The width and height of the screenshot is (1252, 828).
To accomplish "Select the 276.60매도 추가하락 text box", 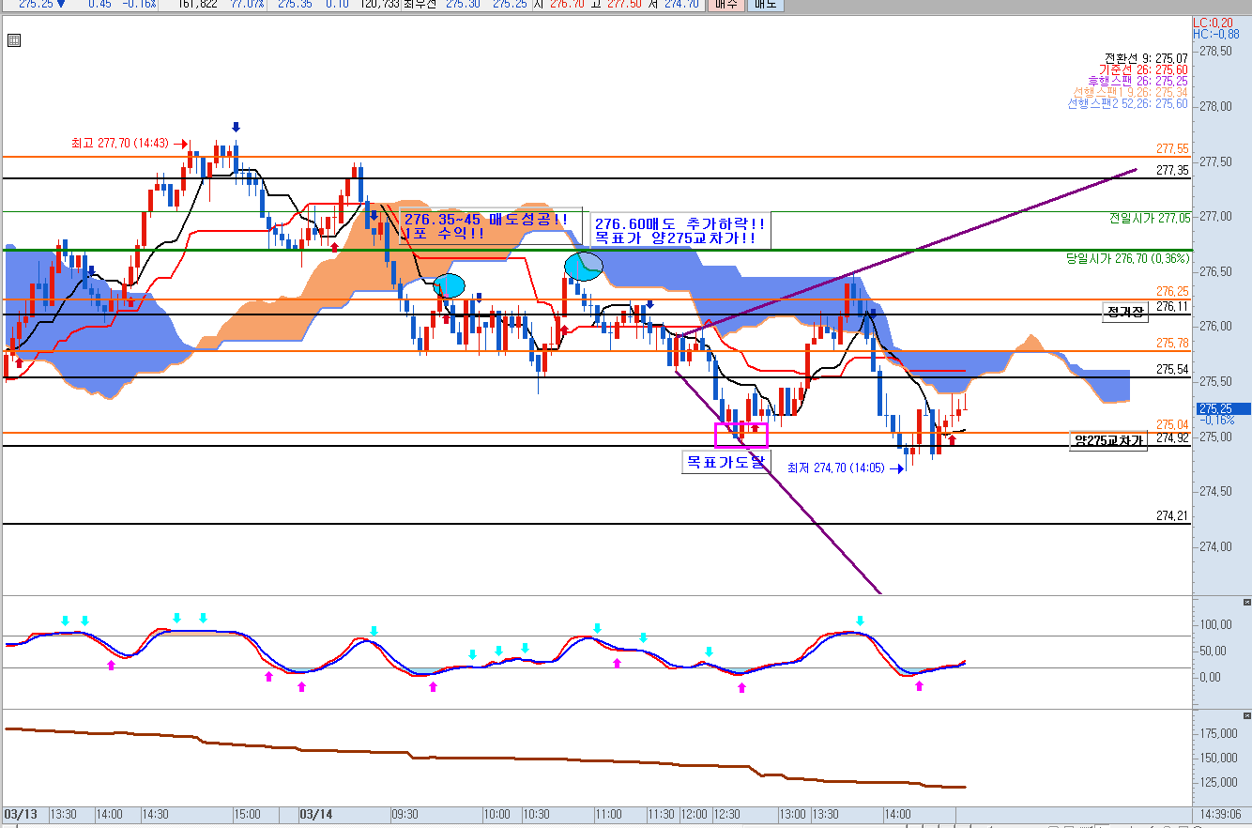I will click(x=680, y=231).
